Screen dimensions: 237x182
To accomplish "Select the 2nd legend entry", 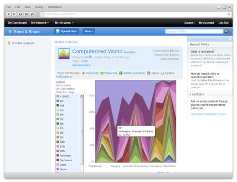I will tap(60, 106).
